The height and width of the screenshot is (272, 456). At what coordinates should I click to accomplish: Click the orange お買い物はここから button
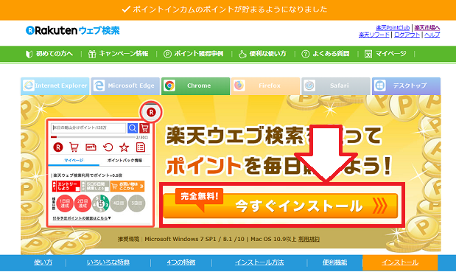127,186
